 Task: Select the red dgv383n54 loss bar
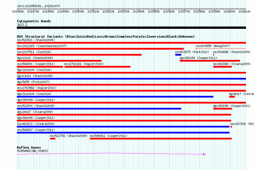(223, 109)
